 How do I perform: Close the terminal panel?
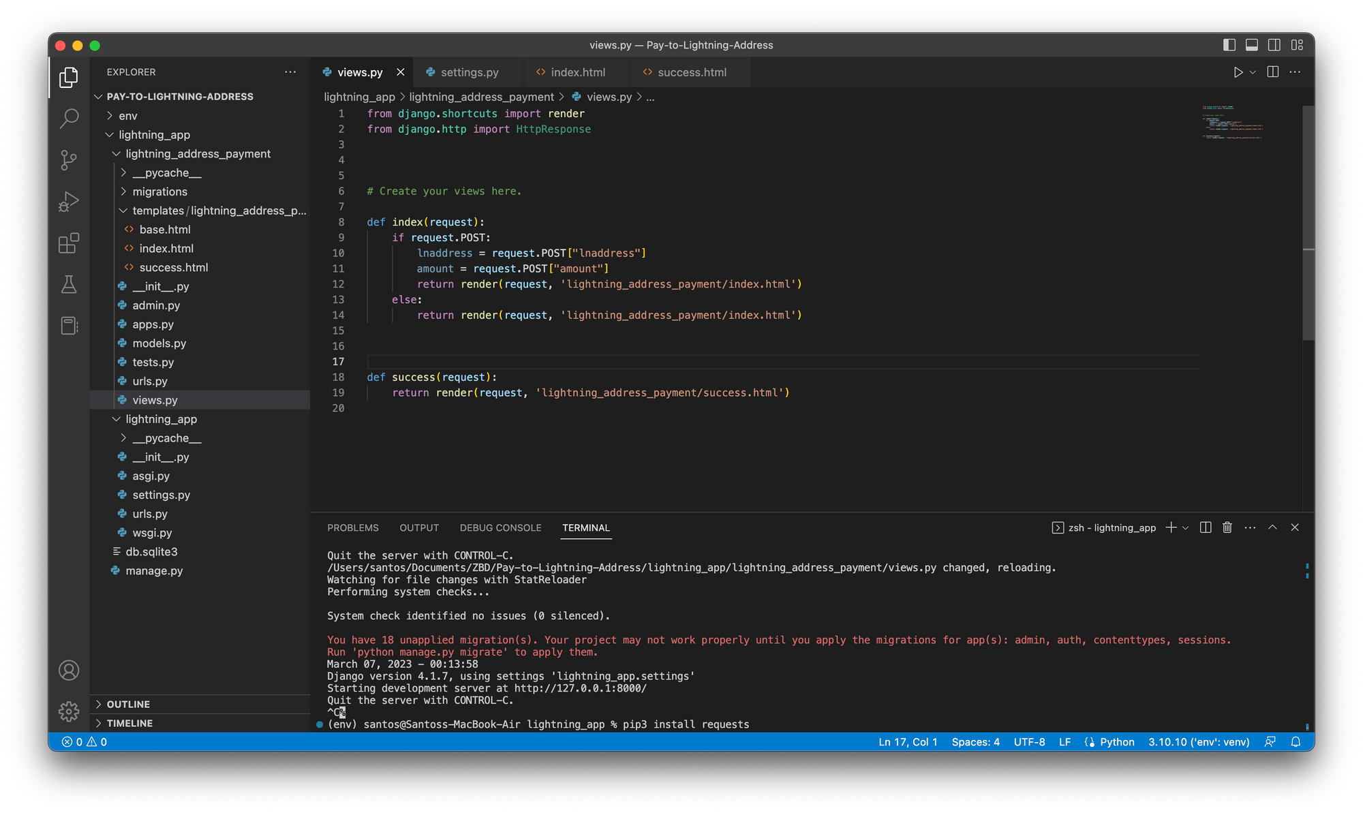tap(1295, 527)
